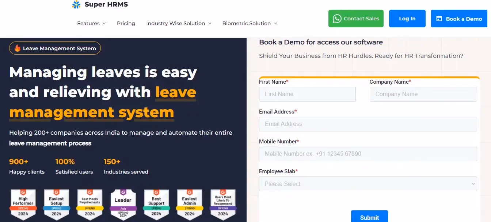
Task: Click the '150+' industries served figure
Action: [112, 162]
